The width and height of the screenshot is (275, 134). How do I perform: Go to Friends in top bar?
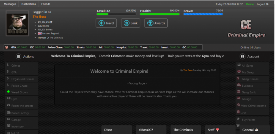tap(46, 4)
